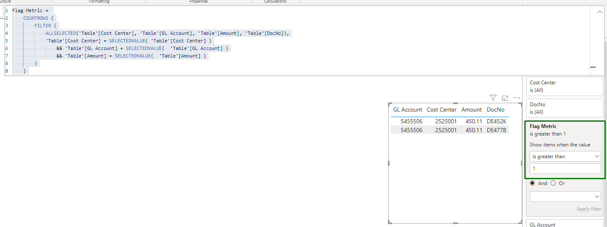The height and width of the screenshot is (227, 607).
Task: Click SELECTEDVALUE on formula line 7
Action: pyautogui.click(x=134, y=56)
